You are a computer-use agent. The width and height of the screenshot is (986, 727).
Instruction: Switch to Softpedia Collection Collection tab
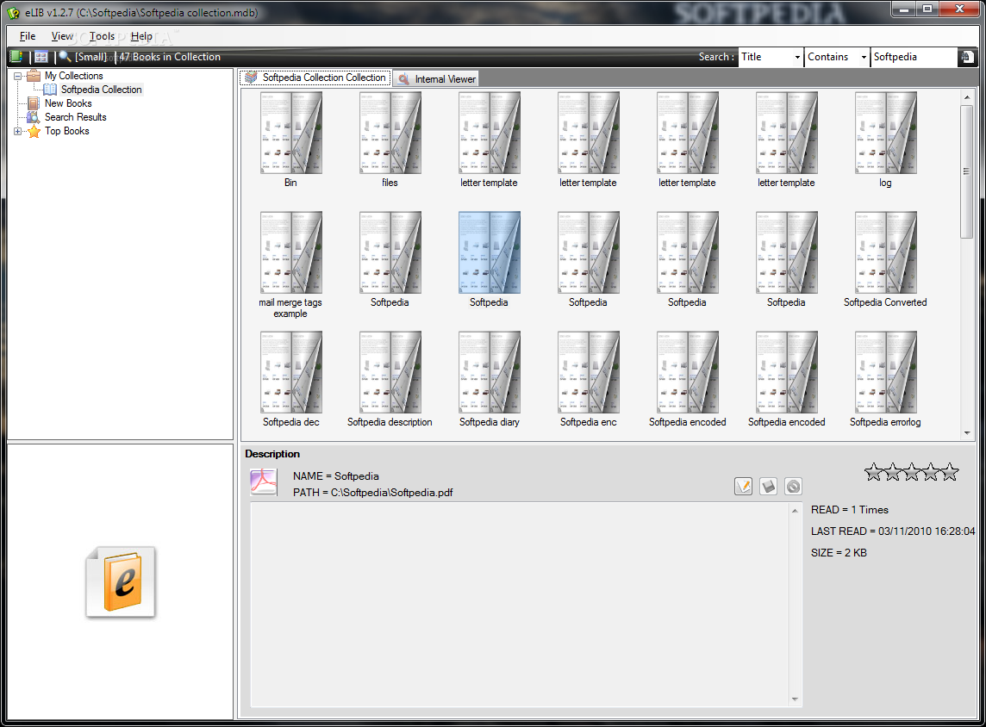(x=315, y=78)
